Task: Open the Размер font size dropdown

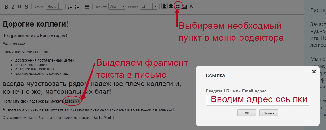Action: (148, 7)
